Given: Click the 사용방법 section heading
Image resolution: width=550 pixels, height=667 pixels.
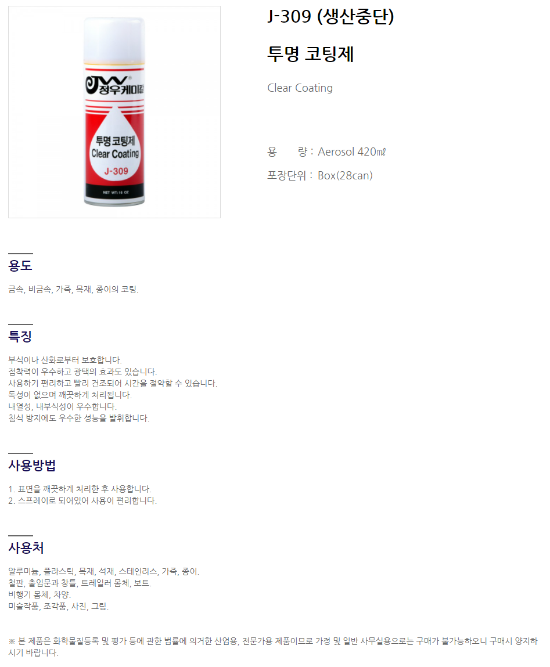Looking at the screenshot, I should pyautogui.click(x=32, y=466).
